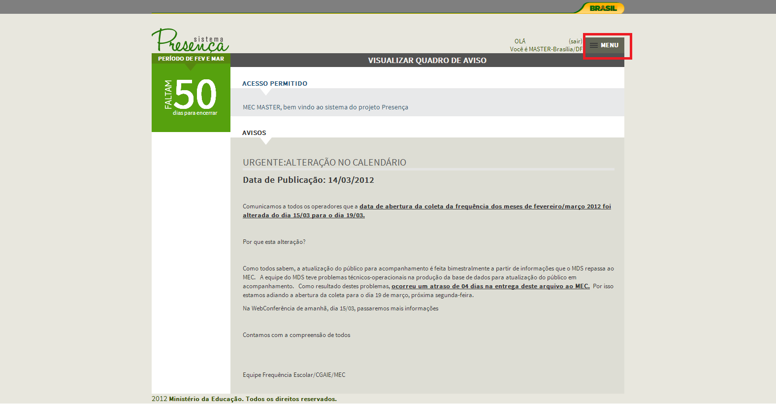Click the 'AVISOS' section heading
The height and width of the screenshot is (404, 776).
pyautogui.click(x=254, y=133)
